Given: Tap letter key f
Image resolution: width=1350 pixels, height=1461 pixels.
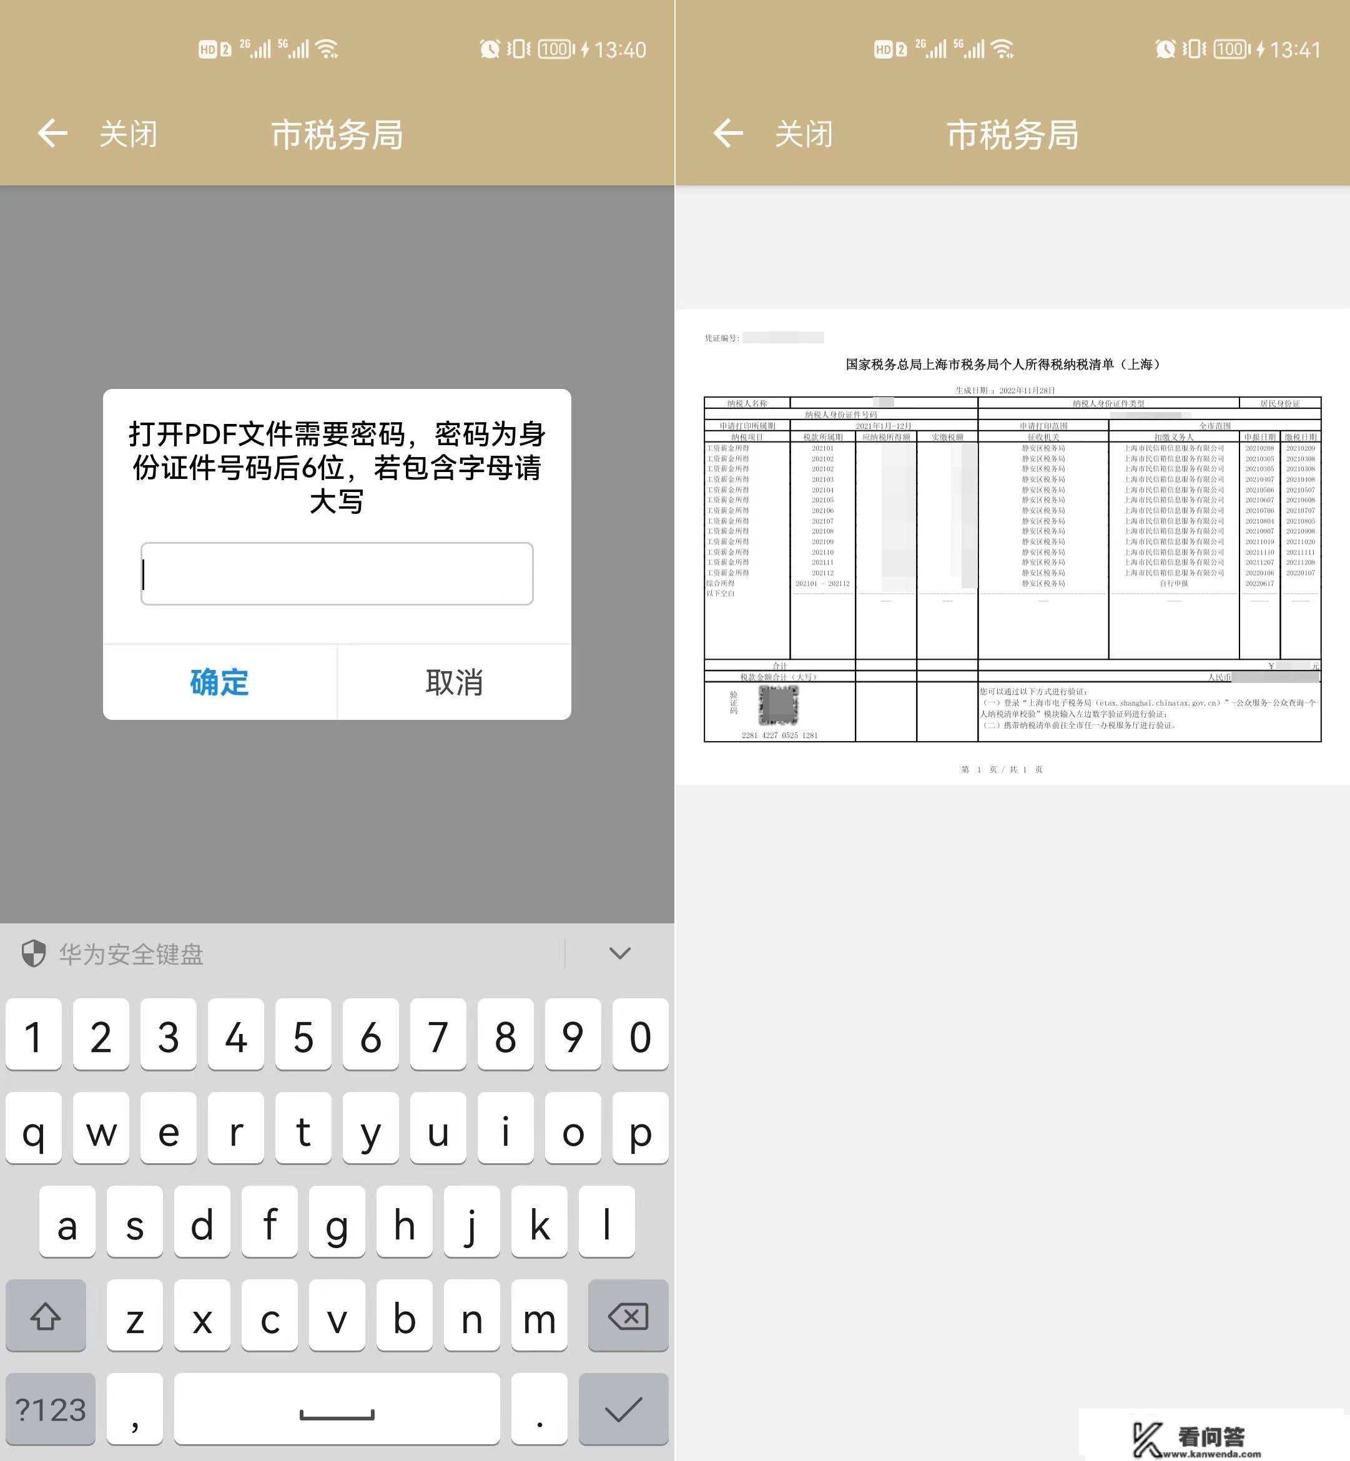Looking at the screenshot, I should click(270, 1222).
